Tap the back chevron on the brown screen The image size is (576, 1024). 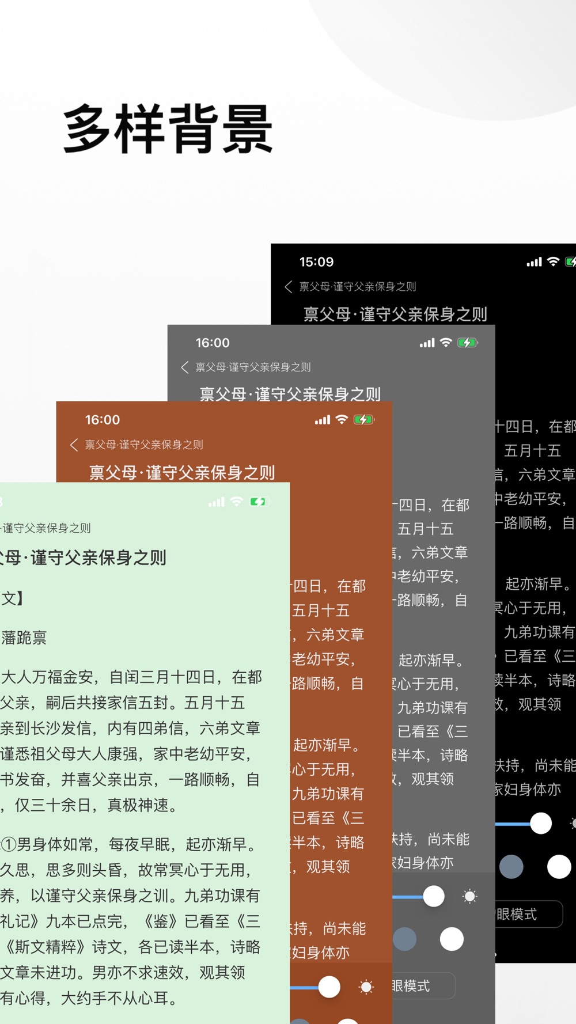pyautogui.click(x=74, y=445)
